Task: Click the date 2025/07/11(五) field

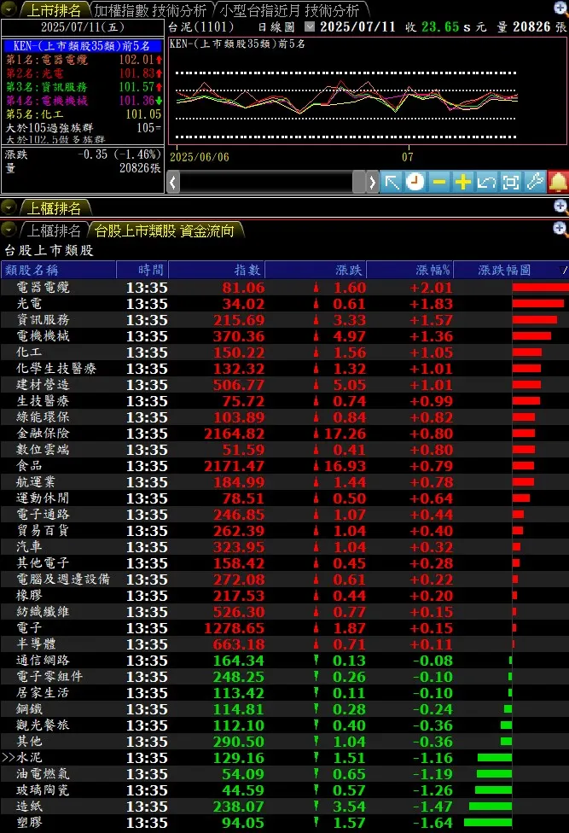Action: 82,26
